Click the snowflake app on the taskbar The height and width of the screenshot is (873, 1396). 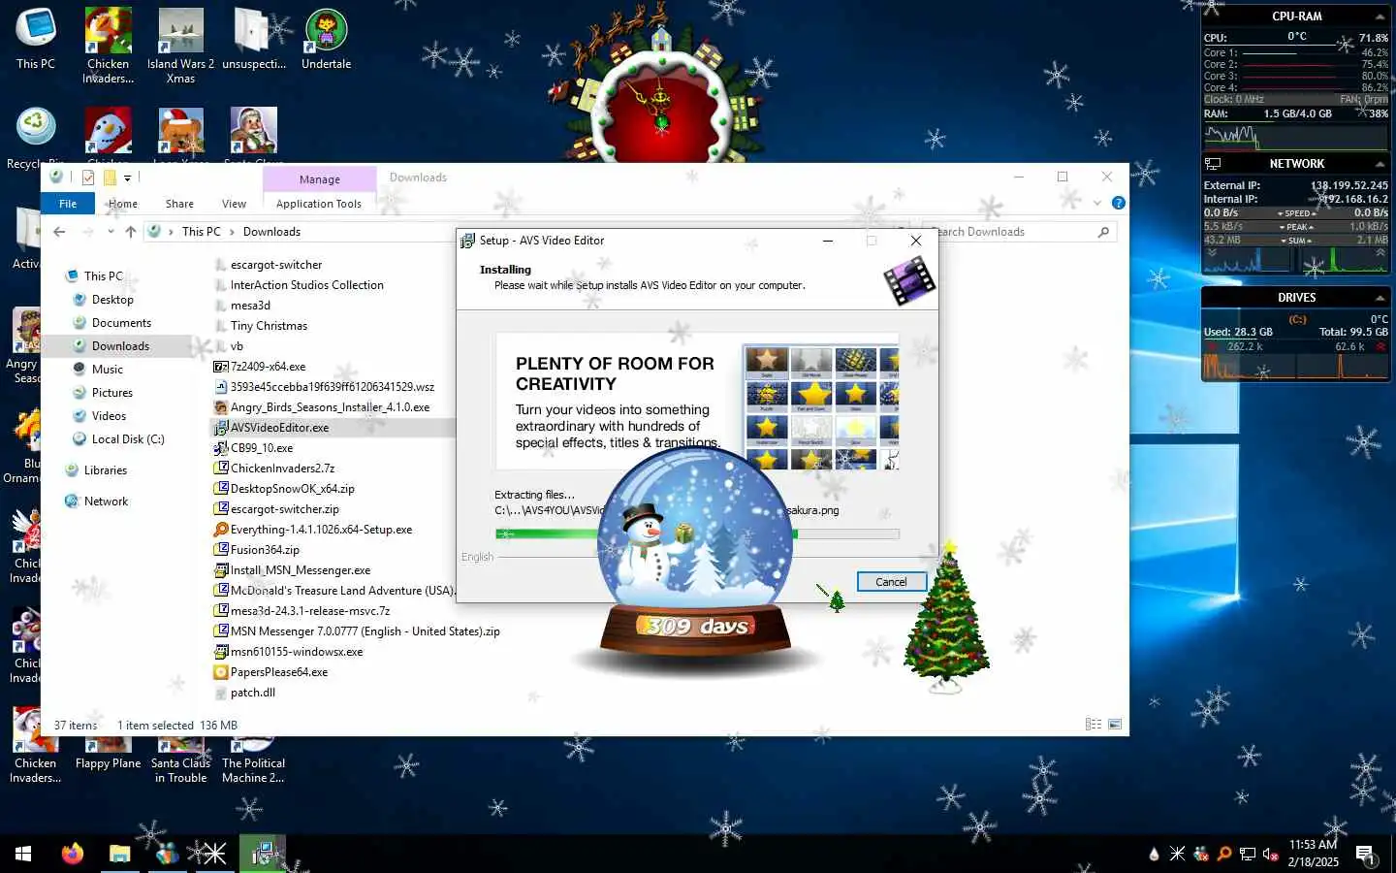pyautogui.click(x=214, y=854)
